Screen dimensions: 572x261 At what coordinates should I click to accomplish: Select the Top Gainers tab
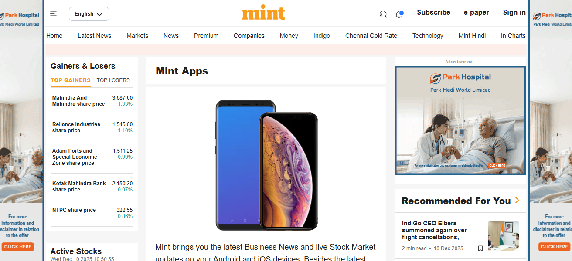click(70, 80)
